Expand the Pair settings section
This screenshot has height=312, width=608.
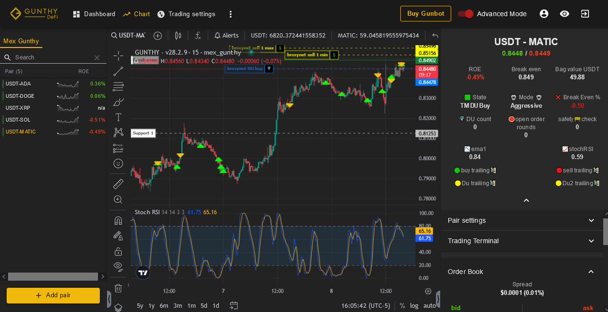click(x=521, y=220)
